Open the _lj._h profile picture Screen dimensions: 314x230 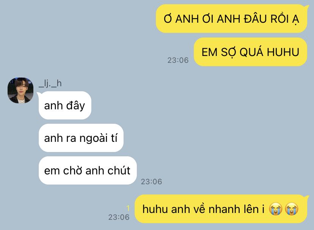coord(20,90)
